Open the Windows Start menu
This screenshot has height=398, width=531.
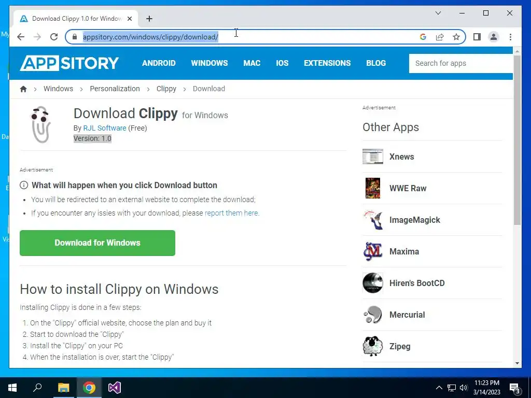click(12, 388)
